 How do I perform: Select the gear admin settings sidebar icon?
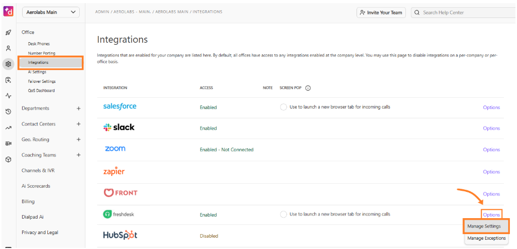click(9, 64)
